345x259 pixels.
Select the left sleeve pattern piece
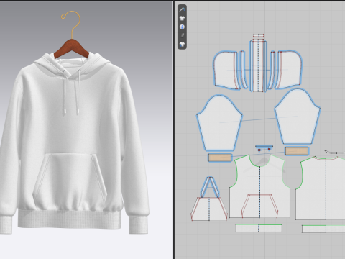coord(219,123)
